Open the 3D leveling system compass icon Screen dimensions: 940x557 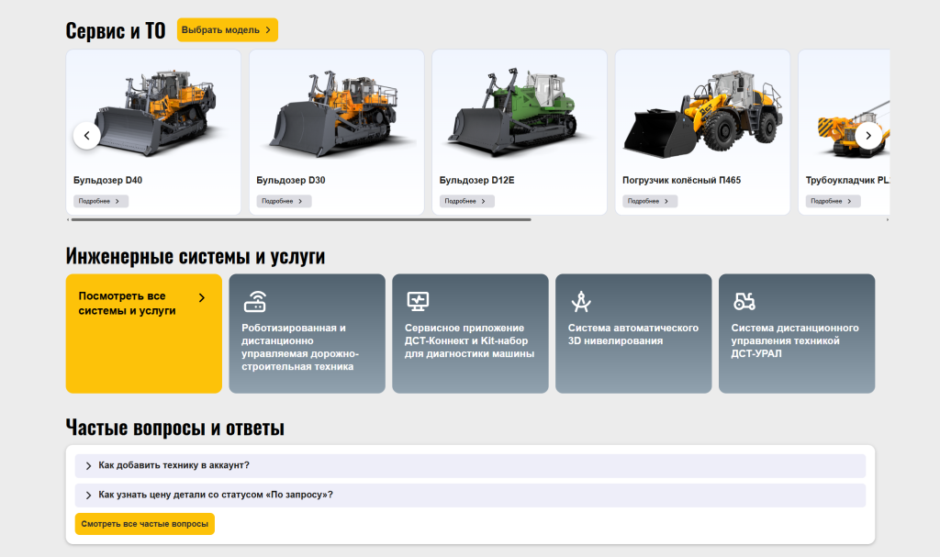click(x=581, y=301)
